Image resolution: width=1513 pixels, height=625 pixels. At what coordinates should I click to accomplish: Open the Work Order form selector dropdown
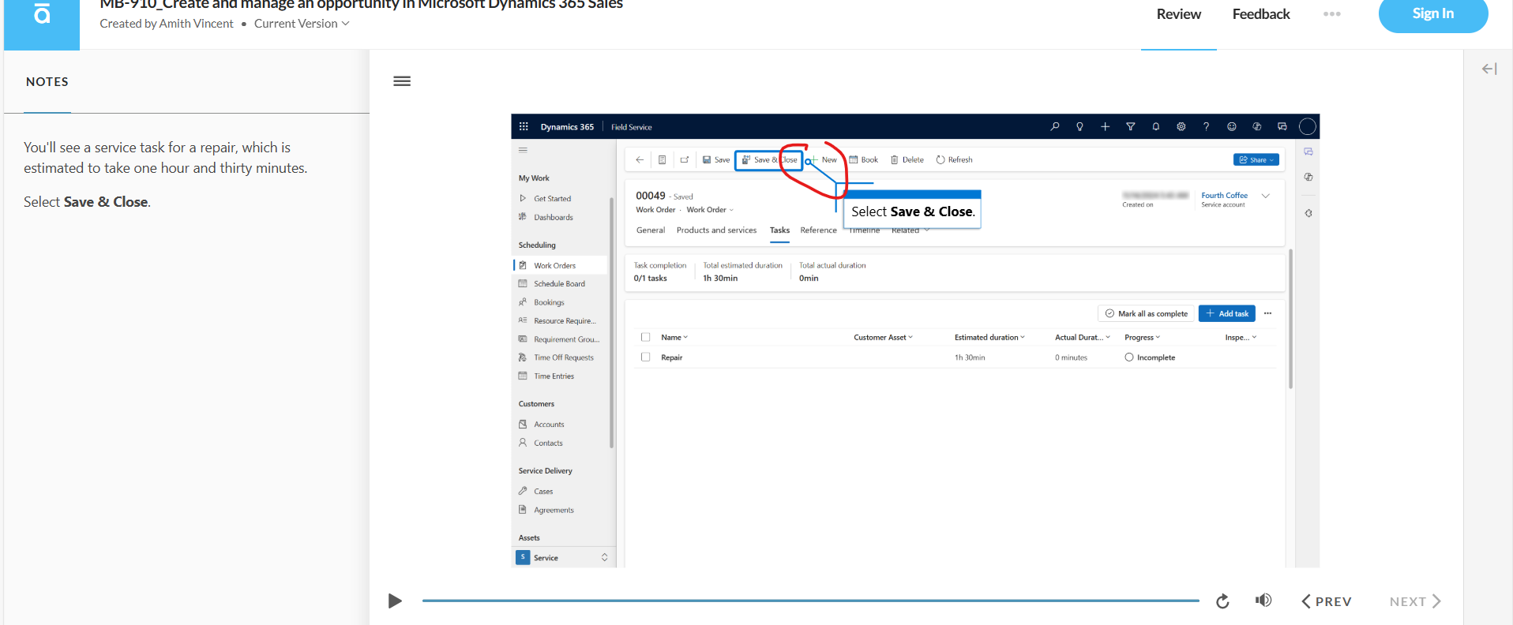point(710,210)
